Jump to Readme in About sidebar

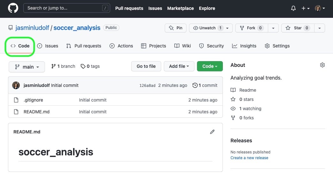tap(243, 90)
